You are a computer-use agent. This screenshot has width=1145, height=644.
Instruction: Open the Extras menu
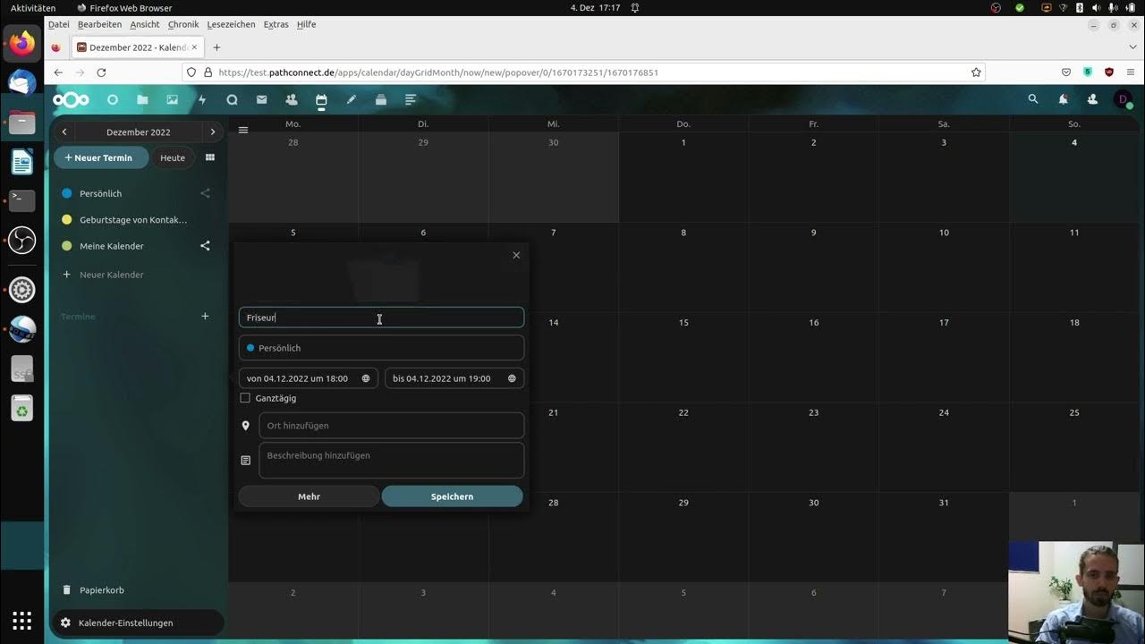pyautogui.click(x=276, y=24)
